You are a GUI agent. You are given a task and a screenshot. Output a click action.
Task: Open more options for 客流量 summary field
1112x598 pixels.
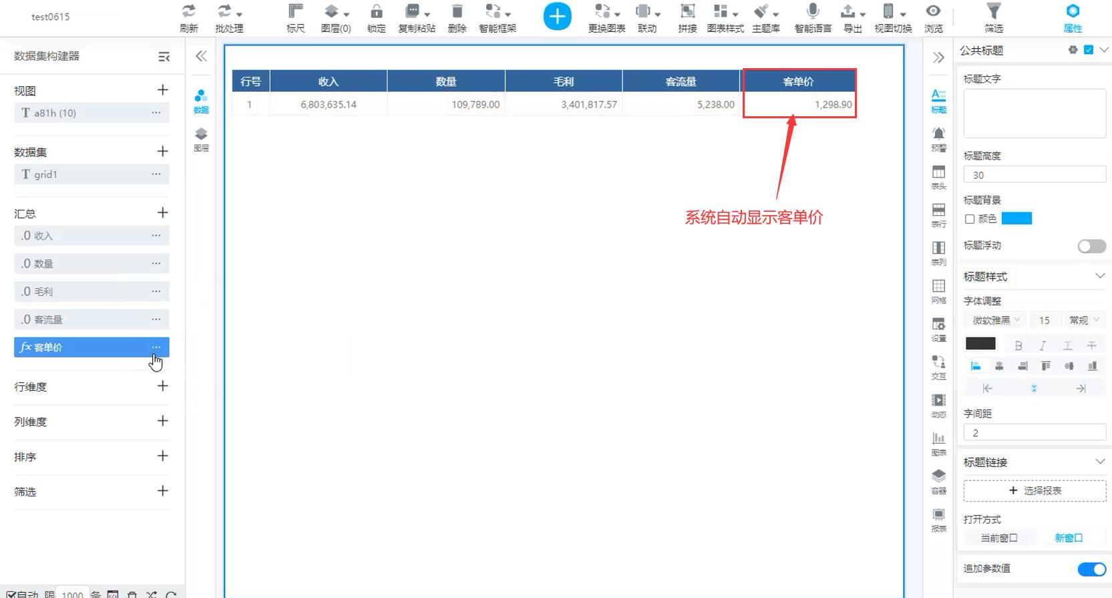tap(156, 319)
